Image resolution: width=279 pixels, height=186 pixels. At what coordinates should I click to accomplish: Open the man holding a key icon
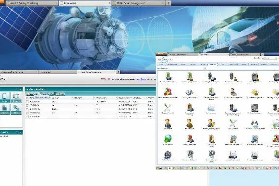tap(211, 123)
